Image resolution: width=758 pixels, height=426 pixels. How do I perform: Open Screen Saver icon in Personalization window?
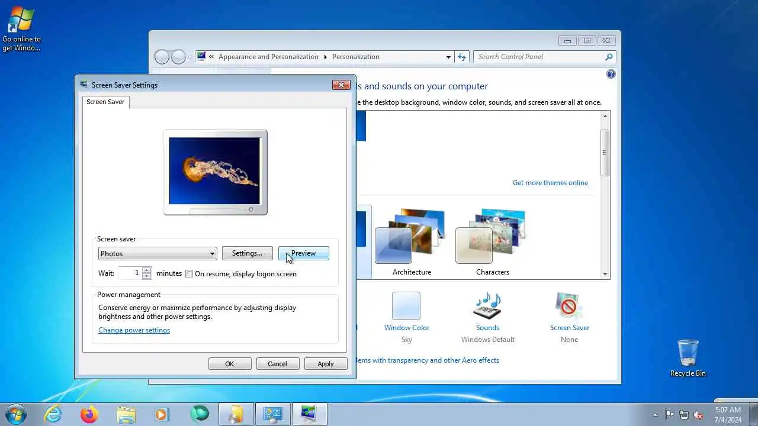pos(569,306)
